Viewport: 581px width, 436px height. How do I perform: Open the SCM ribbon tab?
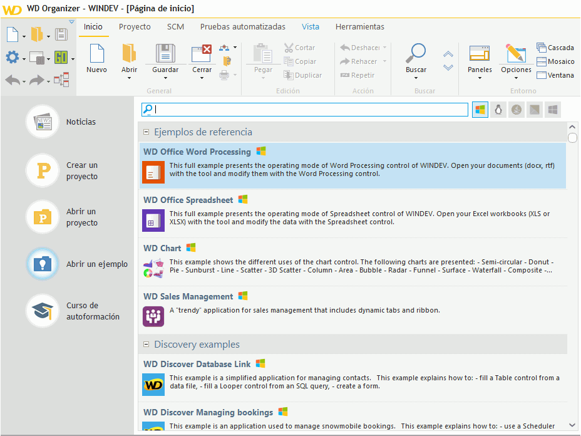(175, 27)
